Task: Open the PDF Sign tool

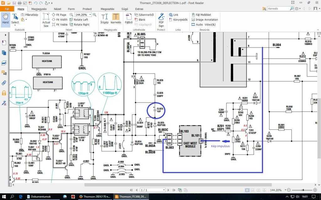Action: (161, 20)
